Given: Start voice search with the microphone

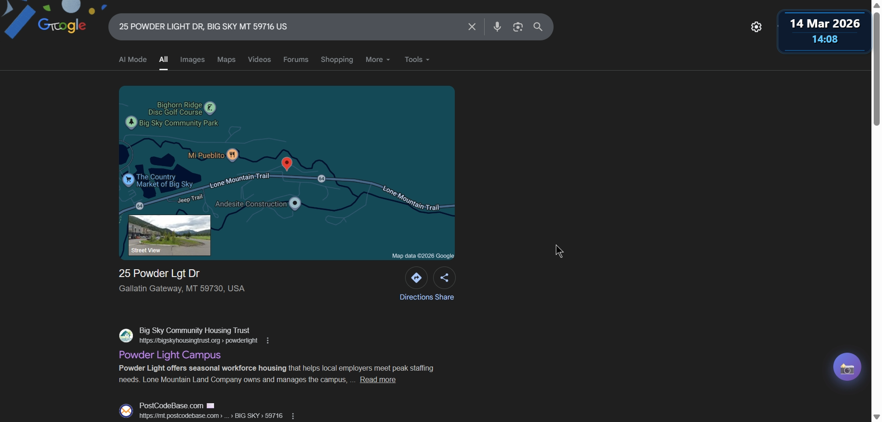Looking at the screenshot, I should (x=497, y=27).
